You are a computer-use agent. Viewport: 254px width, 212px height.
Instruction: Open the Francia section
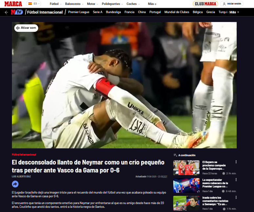click(x=129, y=12)
